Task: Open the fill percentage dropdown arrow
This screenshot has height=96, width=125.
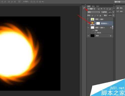Action: [x=113, y=15]
